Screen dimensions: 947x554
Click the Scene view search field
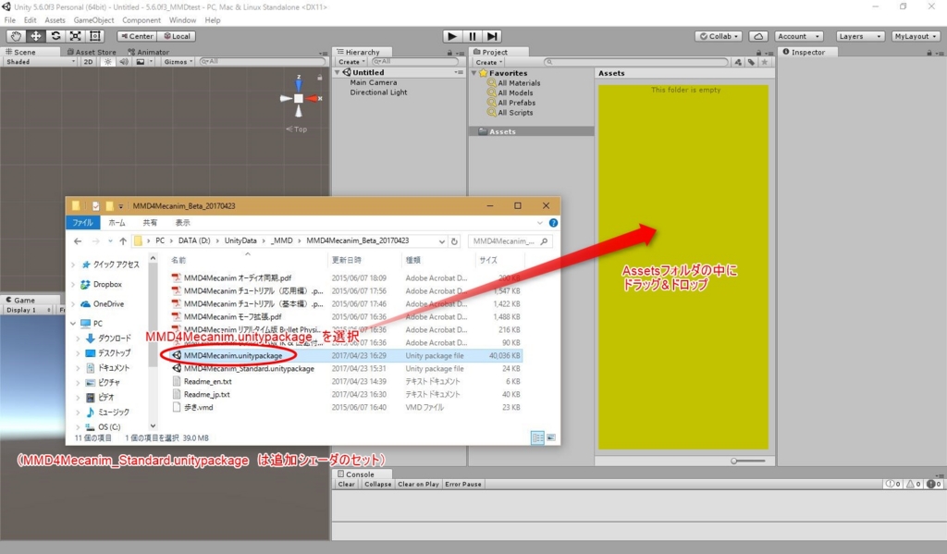(x=263, y=62)
